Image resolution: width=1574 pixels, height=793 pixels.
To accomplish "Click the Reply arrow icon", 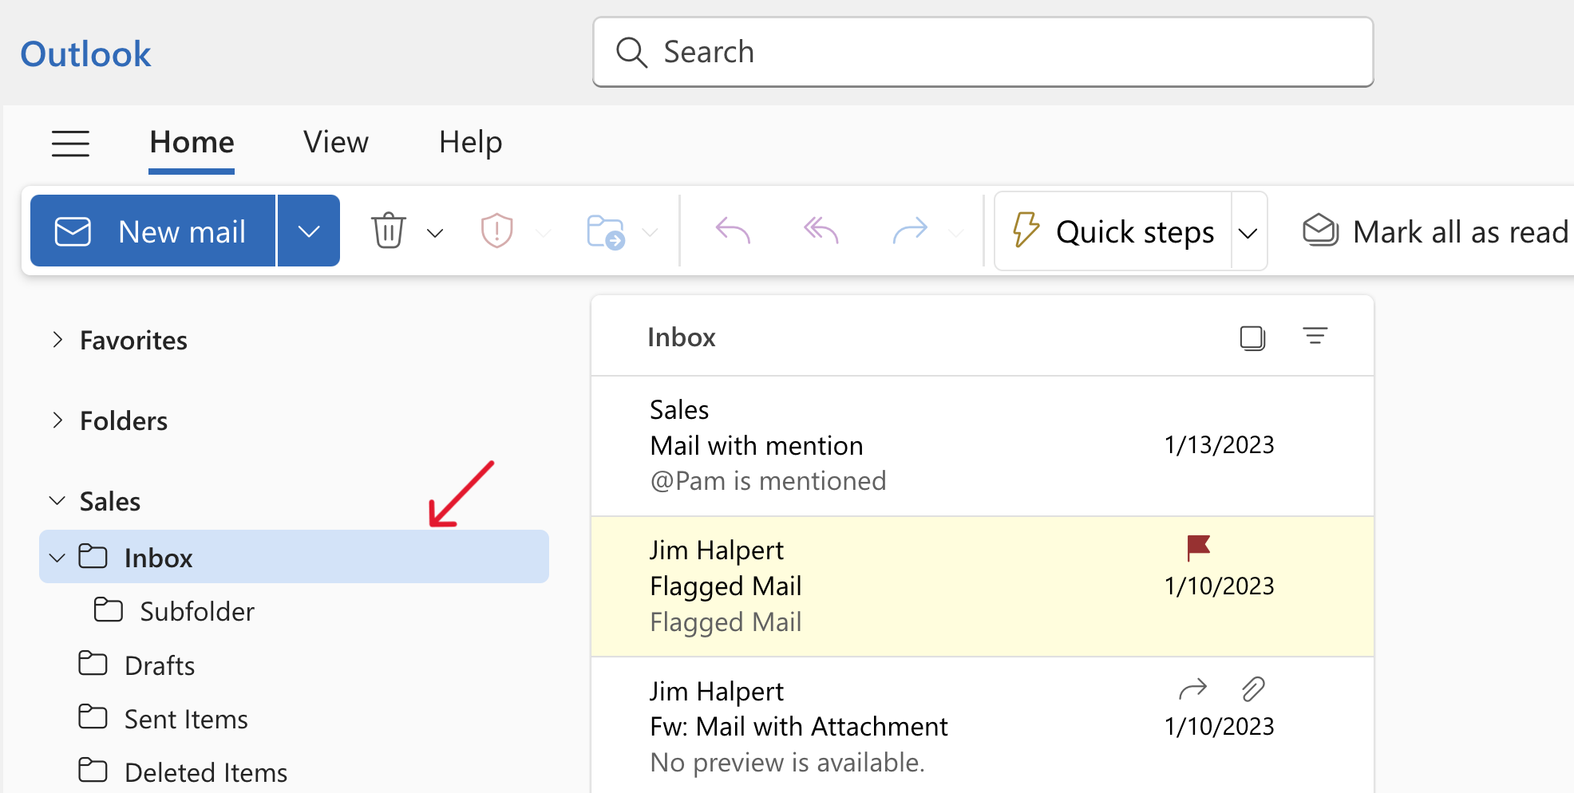I will point(733,231).
